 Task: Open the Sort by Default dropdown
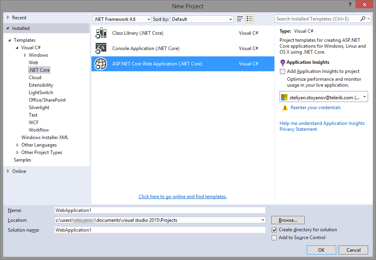[x=202, y=19]
